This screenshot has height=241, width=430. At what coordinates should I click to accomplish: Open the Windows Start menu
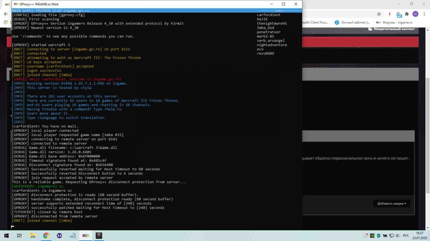[x=6, y=236]
